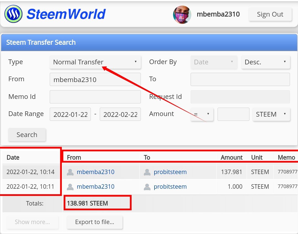Click the Steem Transfer Search panel title
Image resolution: width=298 pixels, height=234 pixels.
(x=41, y=42)
